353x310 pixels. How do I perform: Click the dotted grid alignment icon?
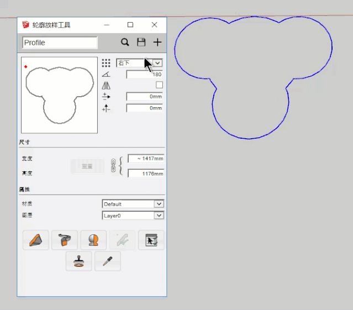click(x=107, y=63)
